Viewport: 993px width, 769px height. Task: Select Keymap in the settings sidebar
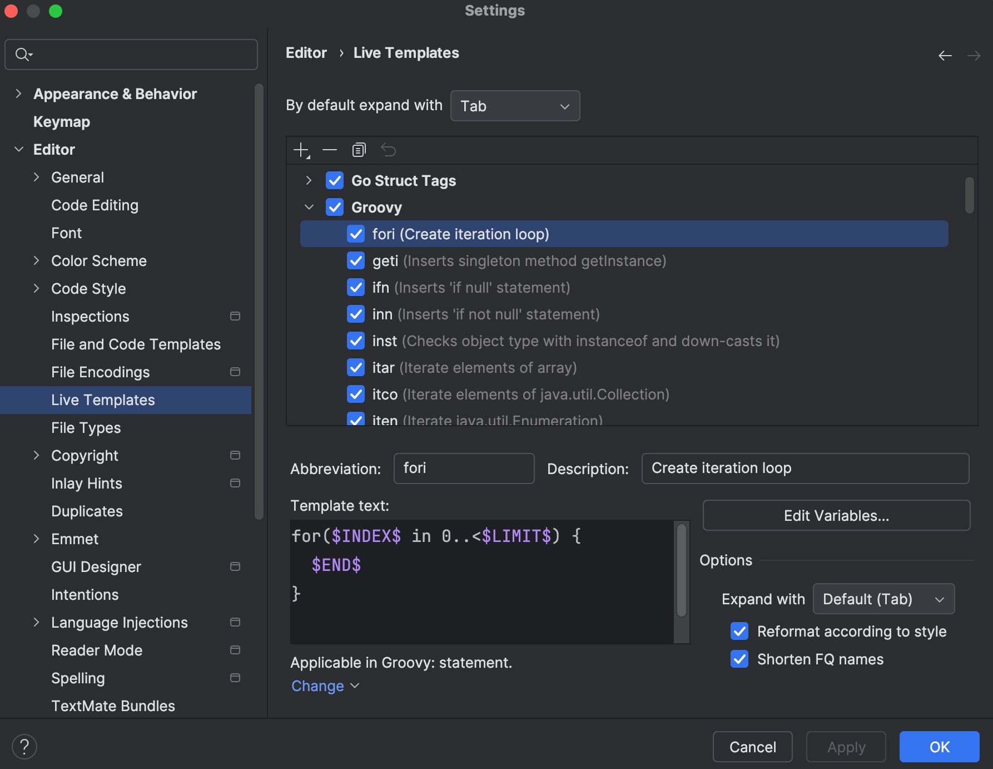[x=61, y=121]
